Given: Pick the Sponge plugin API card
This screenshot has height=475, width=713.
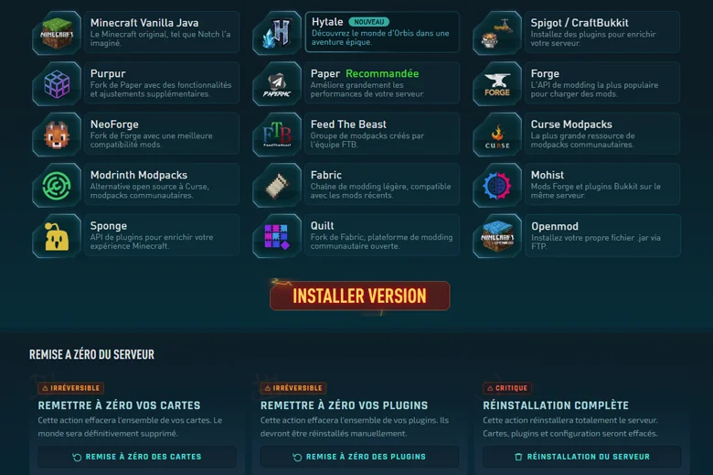Looking at the screenshot, I should pyautogui.click(x=162, y=235).
